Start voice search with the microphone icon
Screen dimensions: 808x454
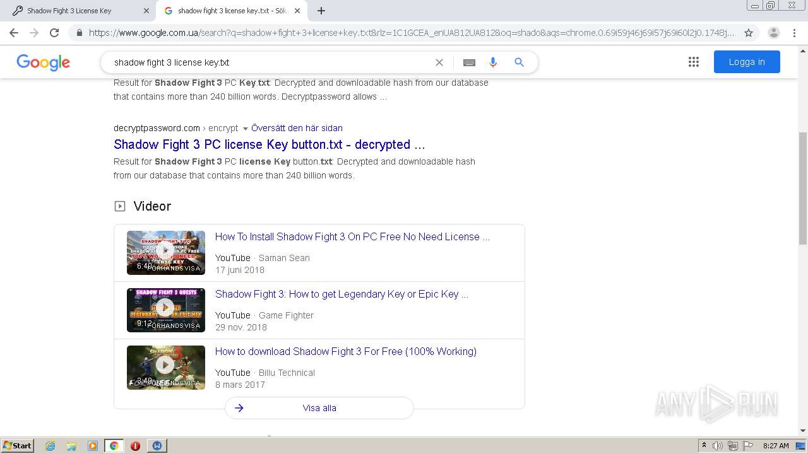493,62
